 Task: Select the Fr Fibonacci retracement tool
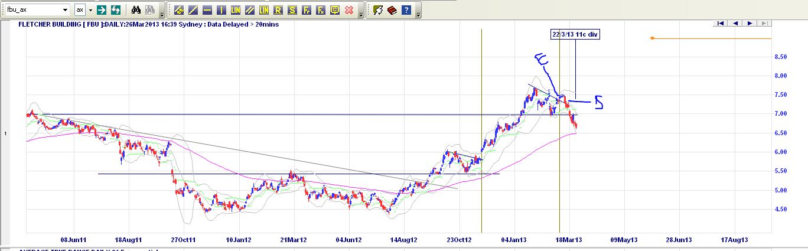click(x=307, y=10)
